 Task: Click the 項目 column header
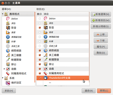(x=66, y=14)
